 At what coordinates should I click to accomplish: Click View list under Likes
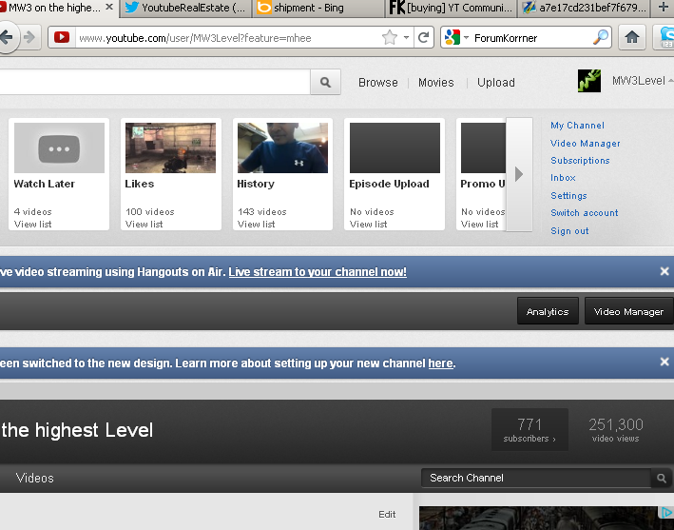(144, 225)
